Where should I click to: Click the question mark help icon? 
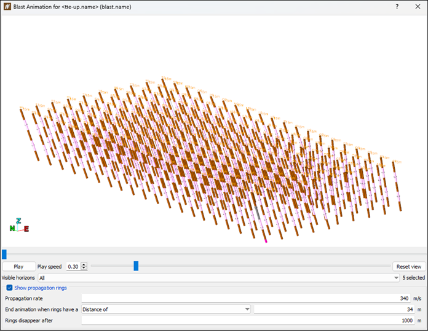click(397, 7)
